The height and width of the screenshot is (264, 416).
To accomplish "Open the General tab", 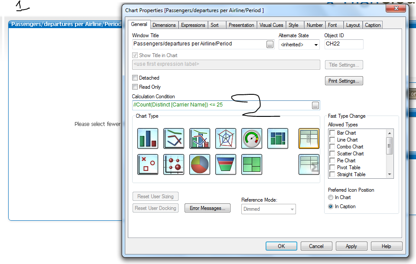I will coord(139,24).
